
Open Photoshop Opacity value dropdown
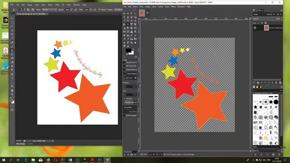tap(72, 10)
